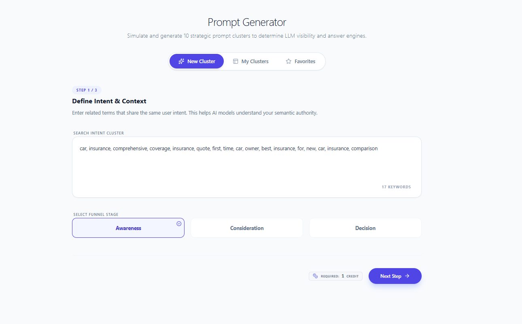Click the sparkles icon on New Cluster

[x=181, y=61]
